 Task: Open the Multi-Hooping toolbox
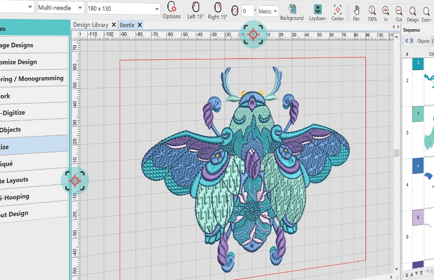(15, 197)
